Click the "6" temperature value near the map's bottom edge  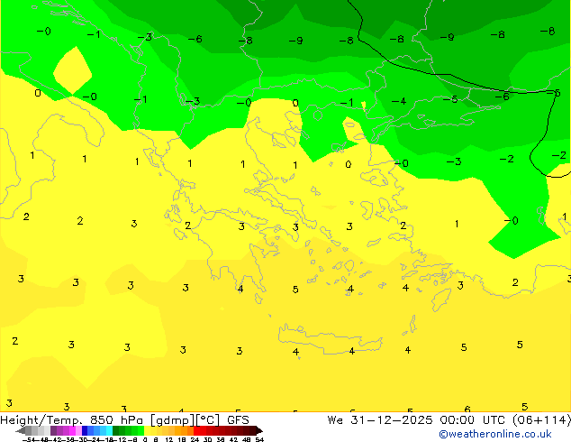[x=467, y=409]
